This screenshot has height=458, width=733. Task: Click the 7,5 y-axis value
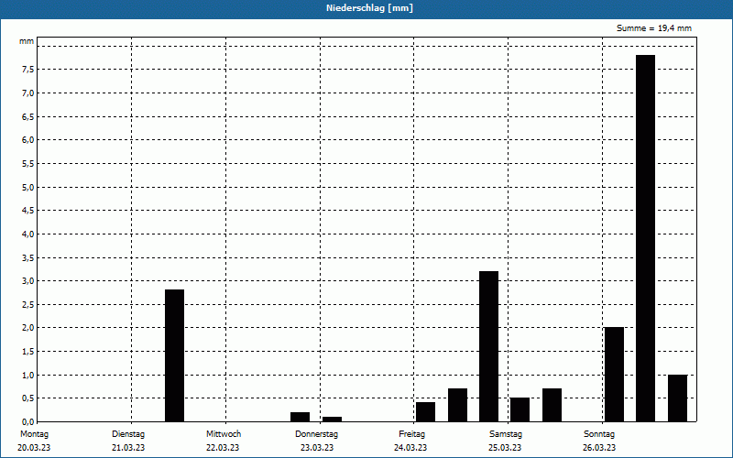pyautogui.click(x=28, y=70)
